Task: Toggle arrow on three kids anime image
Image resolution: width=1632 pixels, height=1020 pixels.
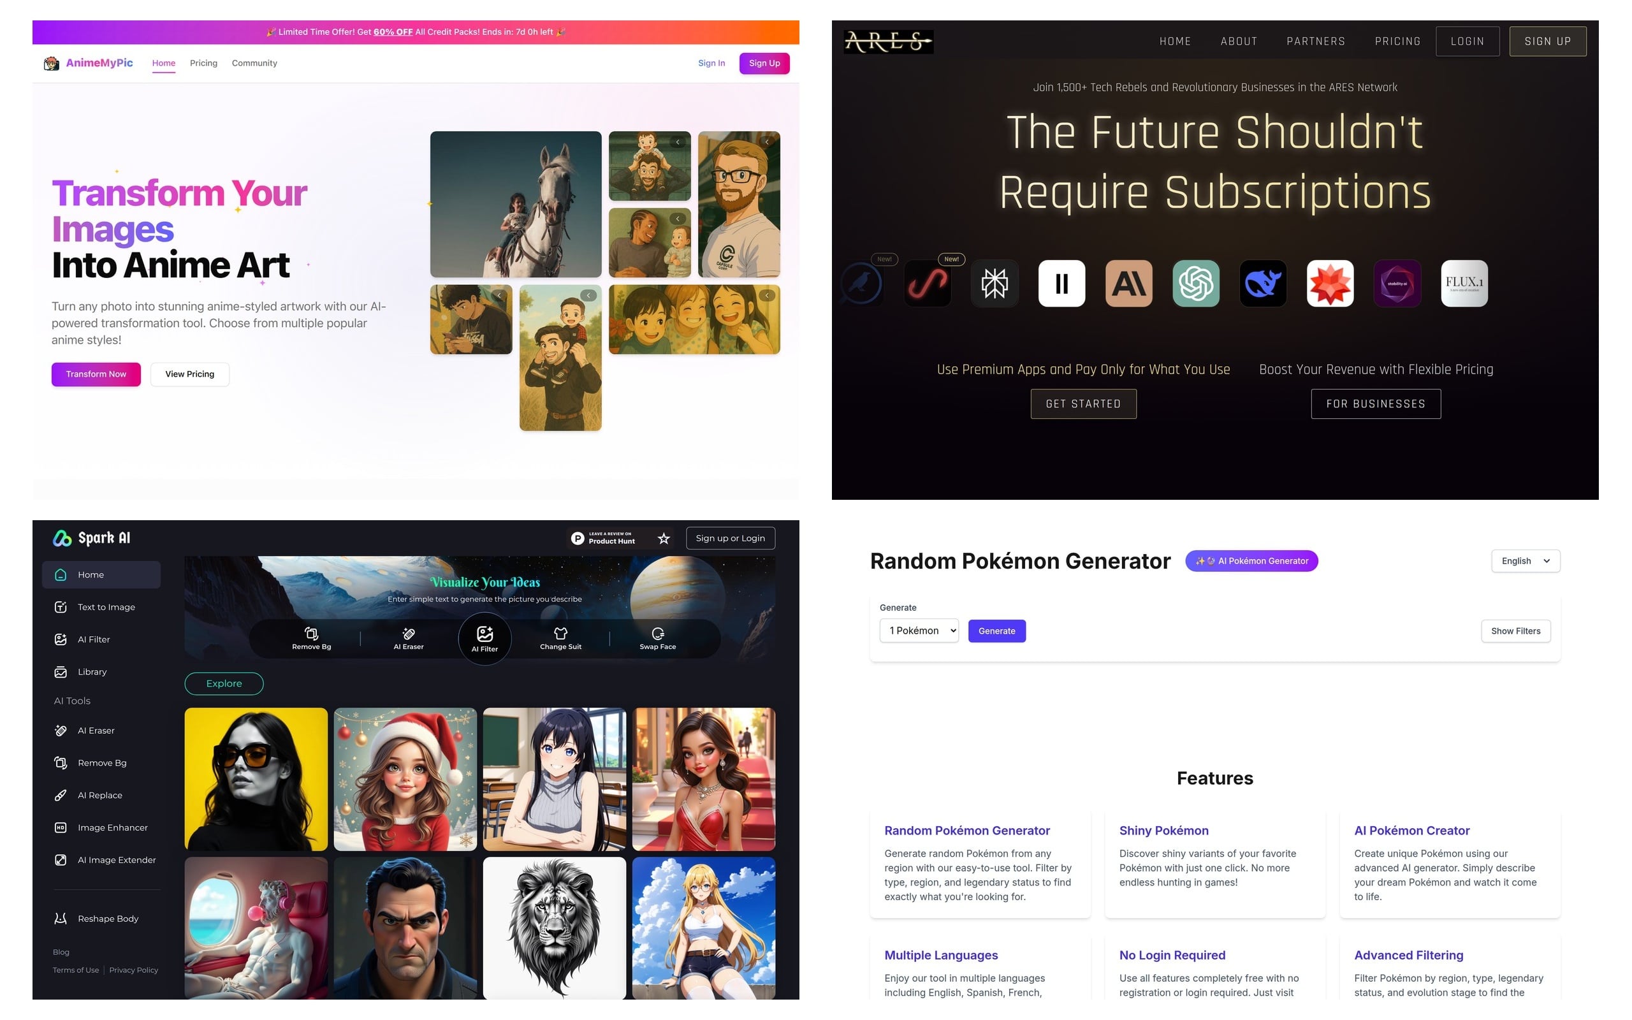Action: point(767,295)
